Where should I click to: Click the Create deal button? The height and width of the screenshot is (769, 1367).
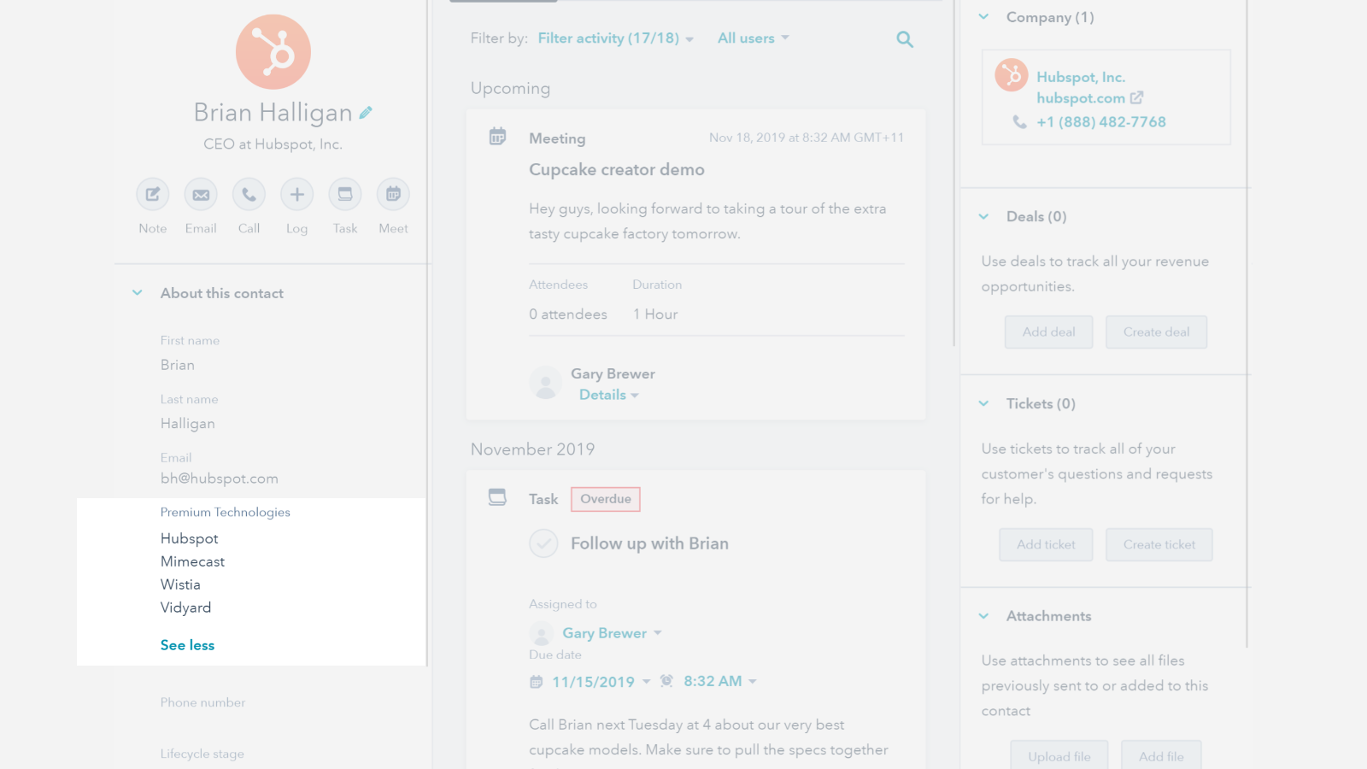[x=1156, y=332]
